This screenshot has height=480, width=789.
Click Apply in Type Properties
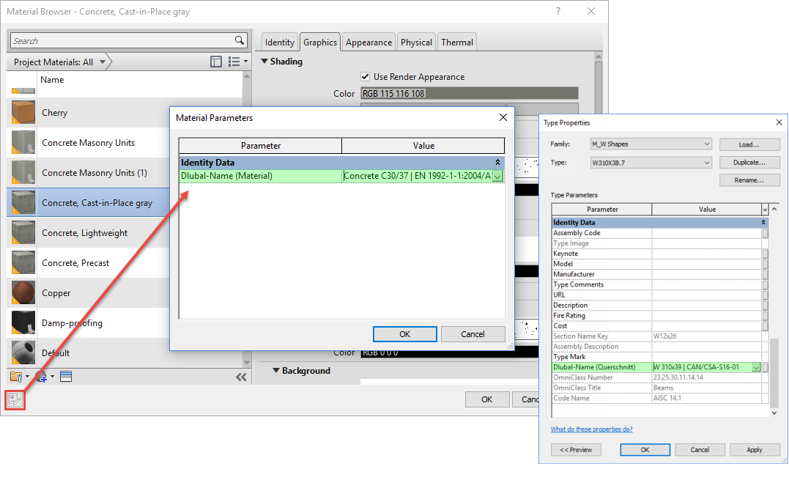pos(755,450)
